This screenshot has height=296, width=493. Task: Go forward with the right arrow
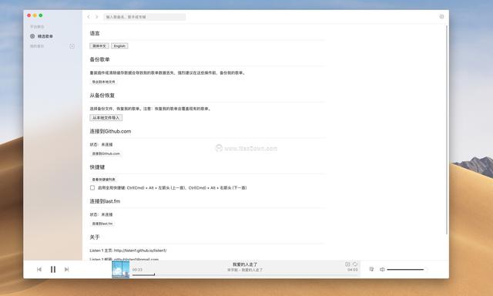[x=97, y=17]
